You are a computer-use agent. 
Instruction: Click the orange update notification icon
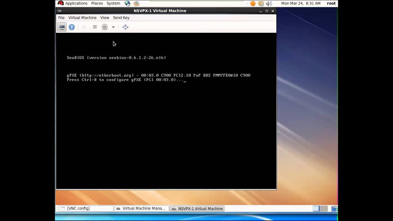pos(253,3)
